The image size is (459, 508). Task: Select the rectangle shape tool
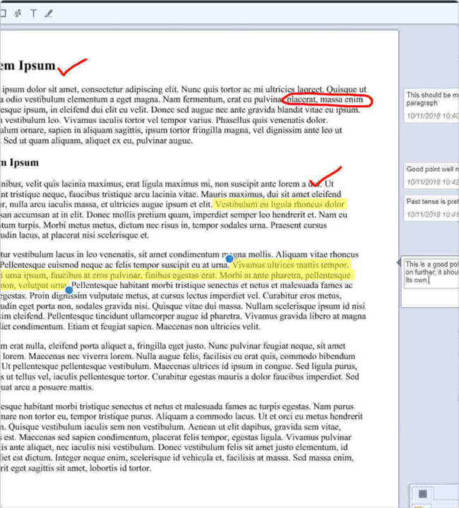coord(3,13)
